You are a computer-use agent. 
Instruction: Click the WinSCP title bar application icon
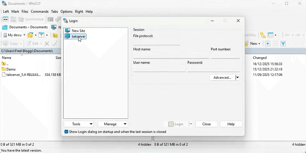pyautogui.click(x=4, y=3)
